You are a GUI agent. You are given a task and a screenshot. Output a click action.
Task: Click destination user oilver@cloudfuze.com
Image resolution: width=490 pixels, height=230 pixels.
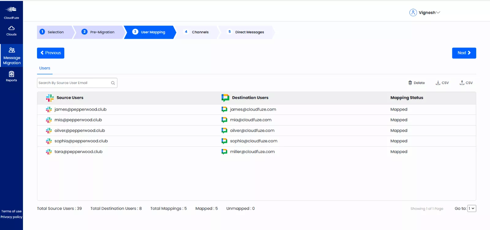tap(252, 131)
